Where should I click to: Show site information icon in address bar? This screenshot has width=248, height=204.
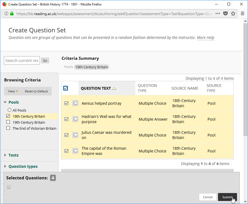click(x=6, y=13)
